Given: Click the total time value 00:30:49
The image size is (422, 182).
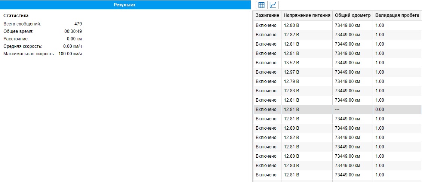Looking at the screenshot, I should click(73, 31).
